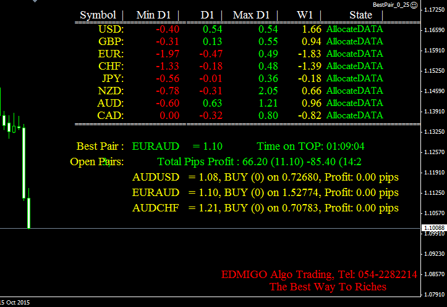The image size is (447, 307).
Task: Click the USD Min D1 value -0.40
Action: pos(168,29)
